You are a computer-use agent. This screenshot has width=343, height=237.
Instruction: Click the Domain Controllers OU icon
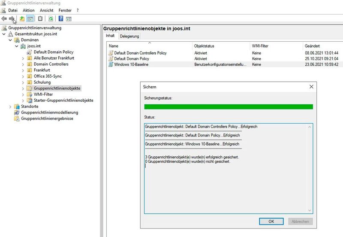click(29, 64)
